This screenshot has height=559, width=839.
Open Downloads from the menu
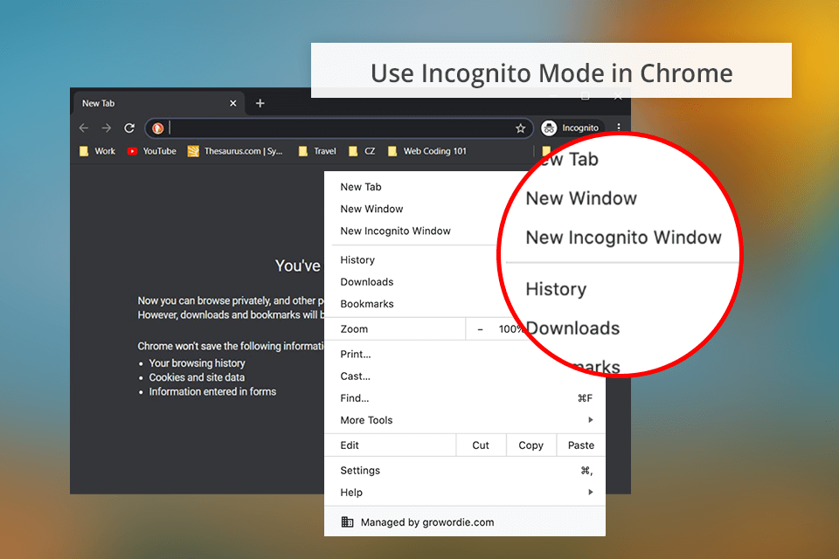[366, 281]
